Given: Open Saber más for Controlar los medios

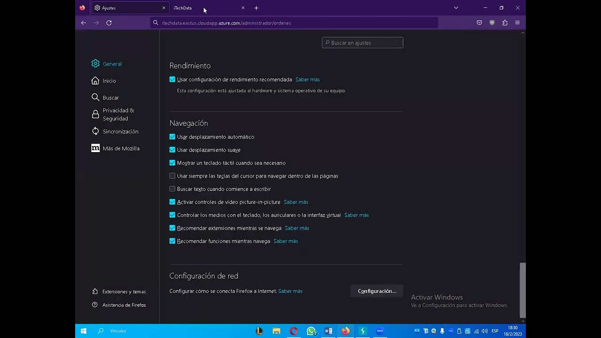Looking at the screenshot, I should point(356,215).
